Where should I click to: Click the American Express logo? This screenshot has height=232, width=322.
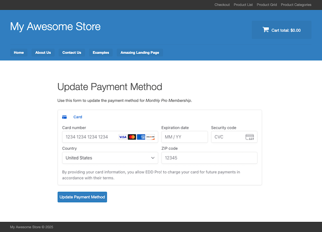[141, 137]
